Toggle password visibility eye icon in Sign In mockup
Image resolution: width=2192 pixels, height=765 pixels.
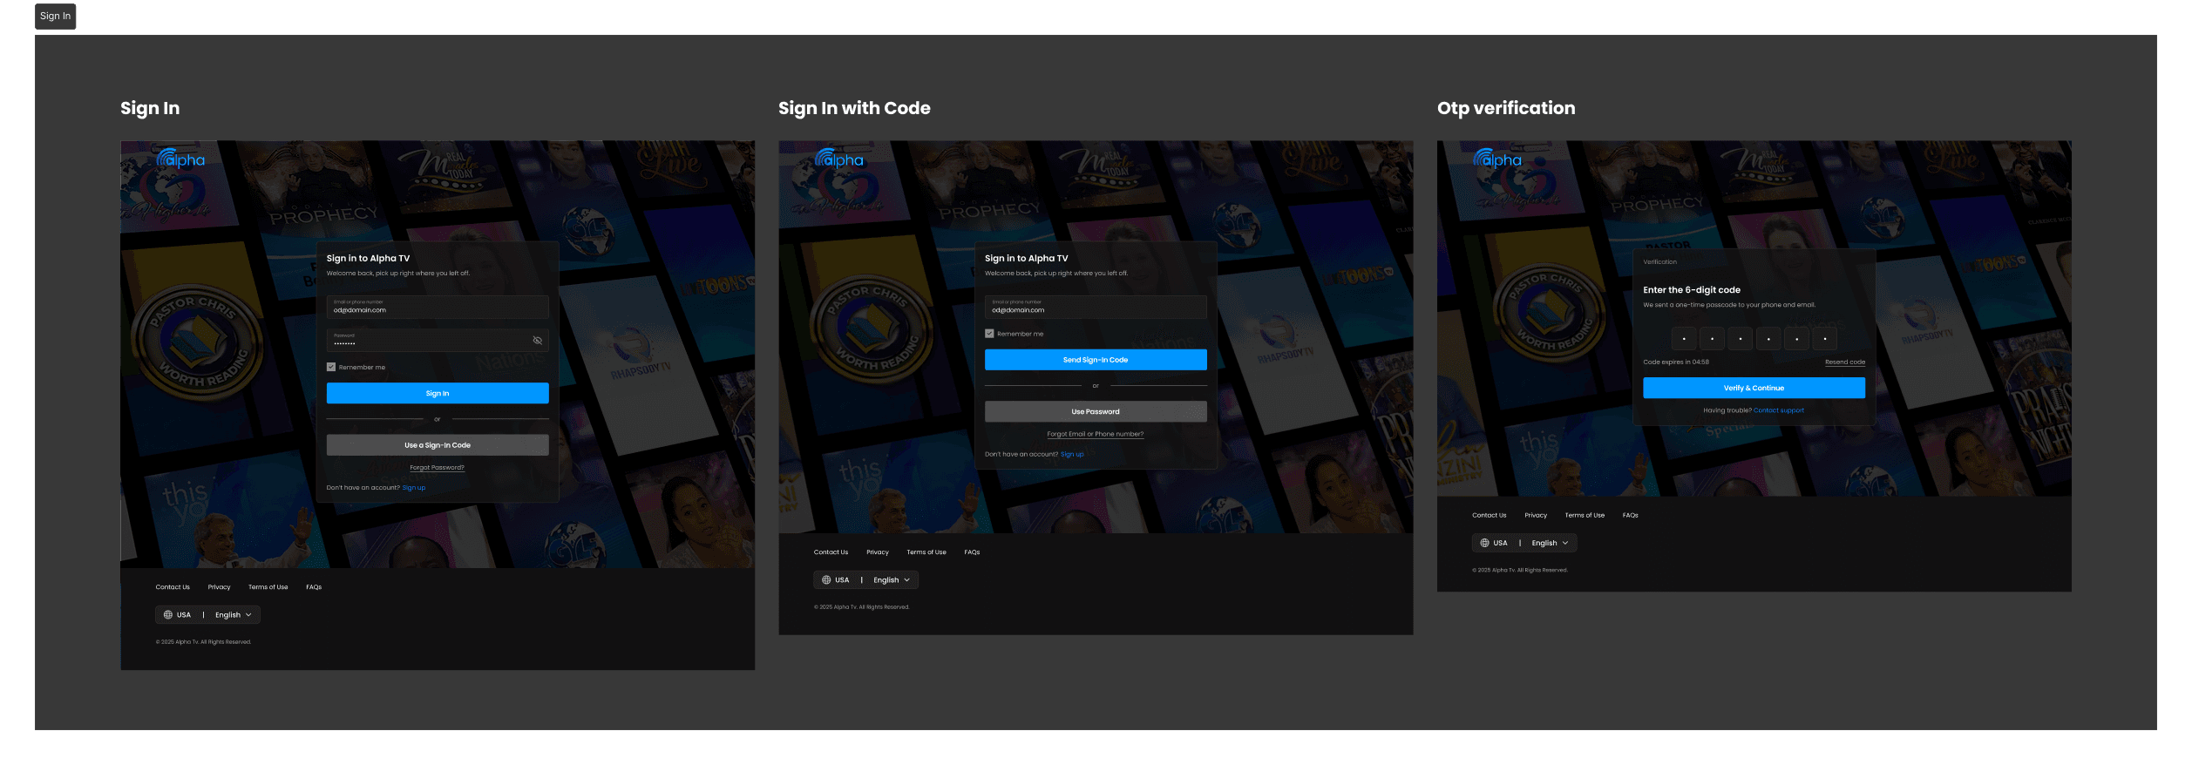[x=537, y=341]
